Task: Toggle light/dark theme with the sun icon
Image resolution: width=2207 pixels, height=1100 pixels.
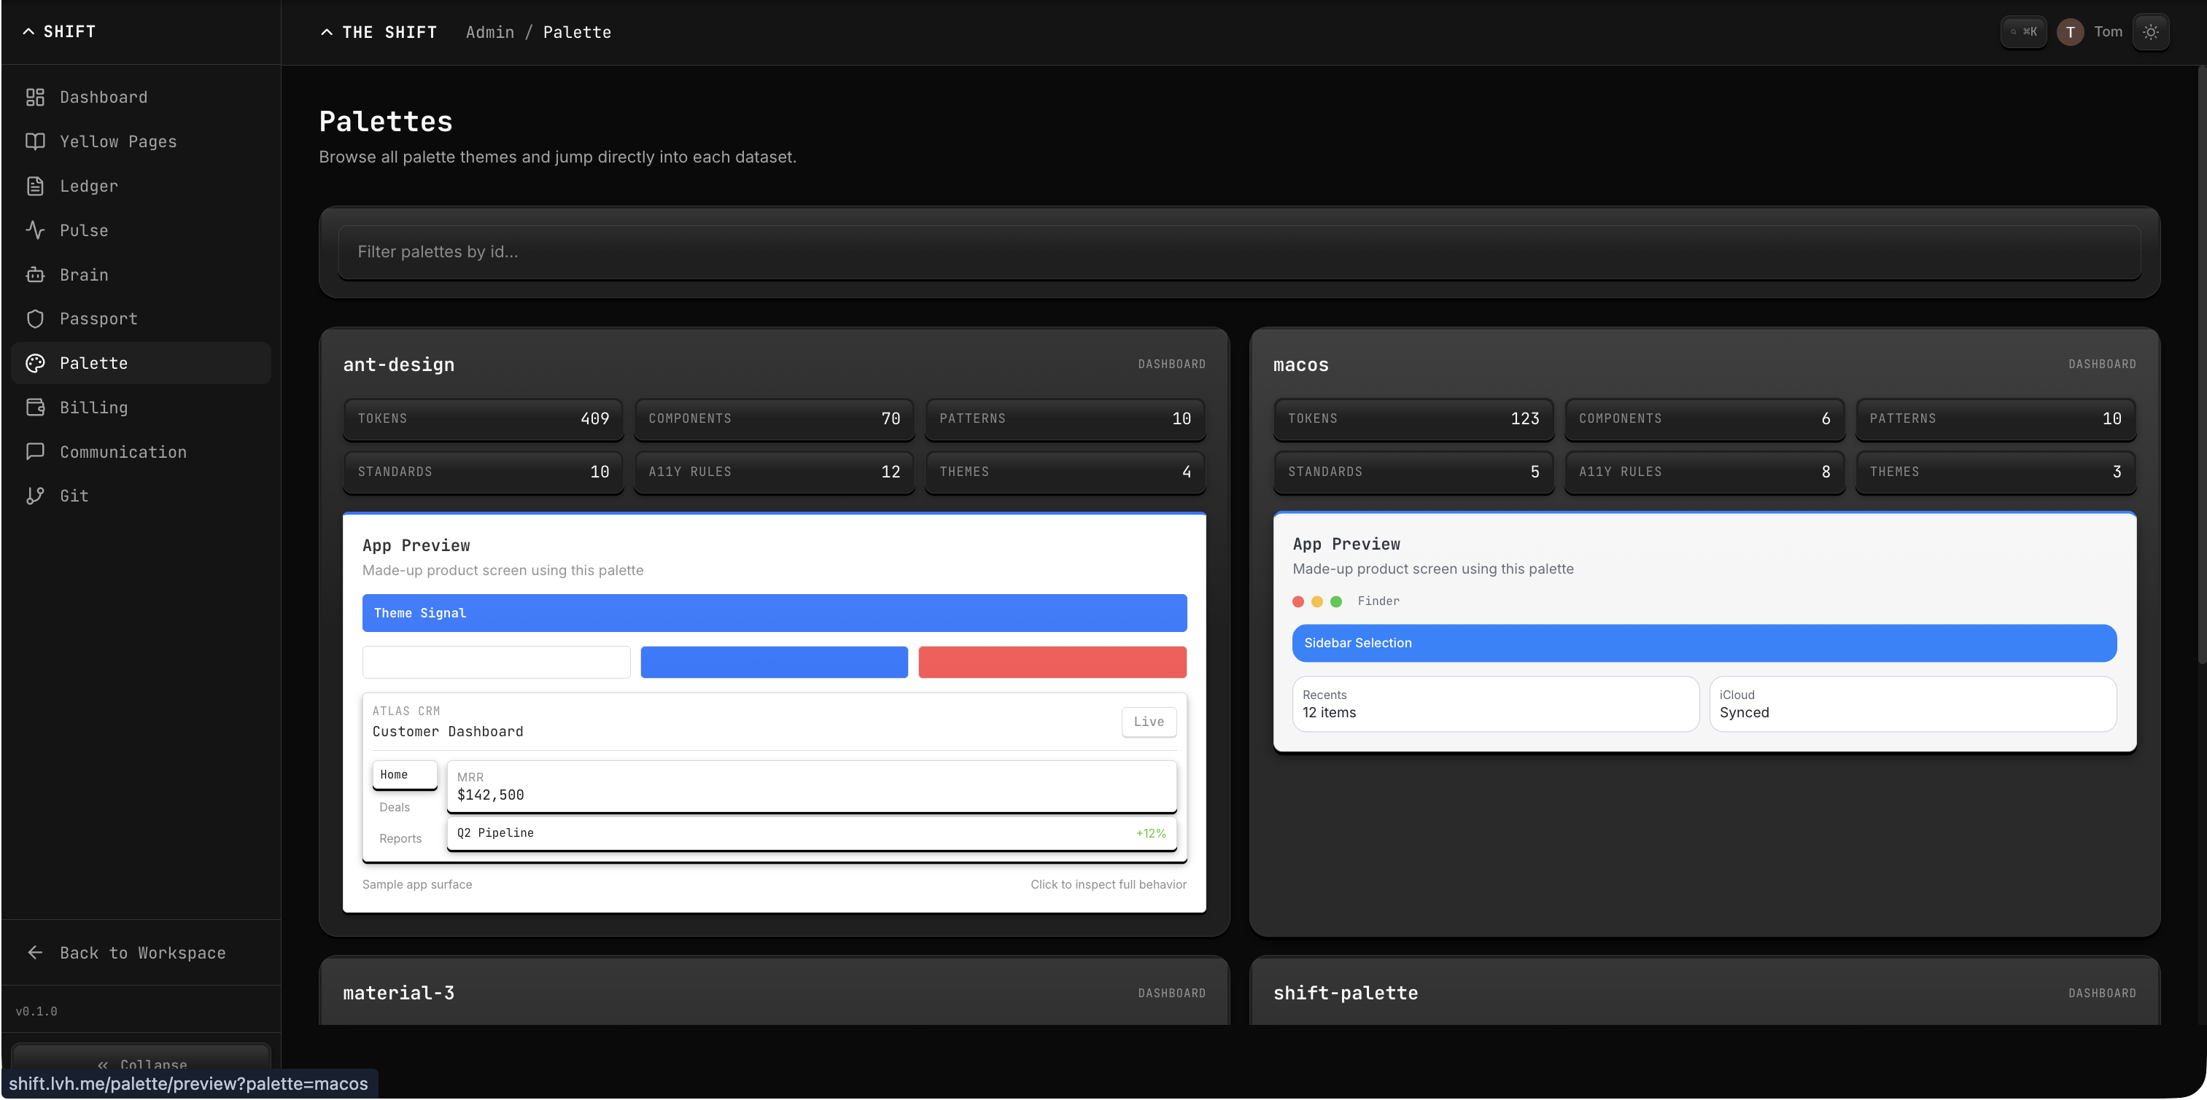Action: coord(2152,31)
